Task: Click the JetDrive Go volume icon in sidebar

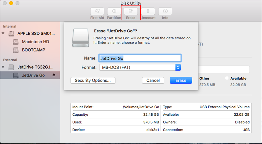Action: pyautogui.click(x=16, y=75)
